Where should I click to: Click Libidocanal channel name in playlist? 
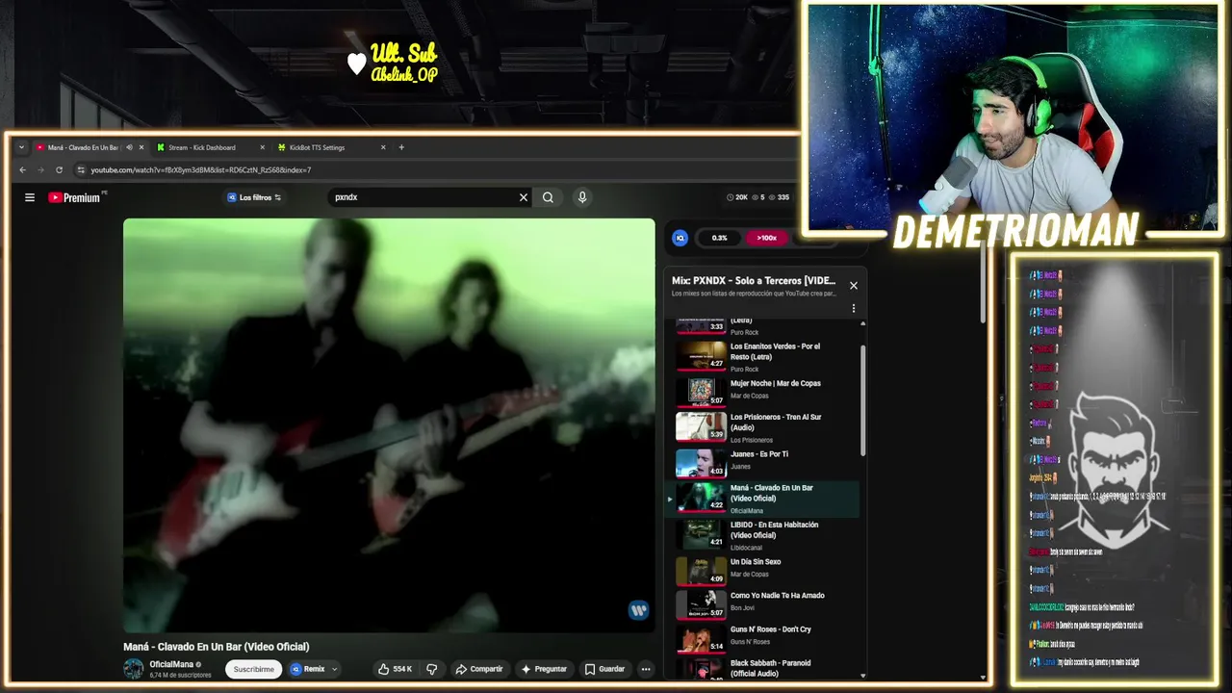coord(746,548)
